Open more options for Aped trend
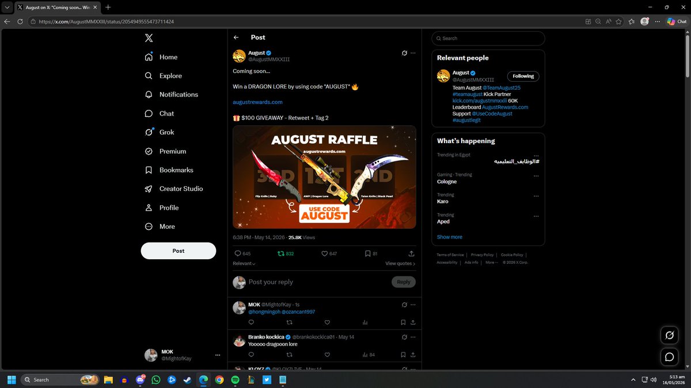The width and height of the screenshot is (691, 388). coord(536,216)
